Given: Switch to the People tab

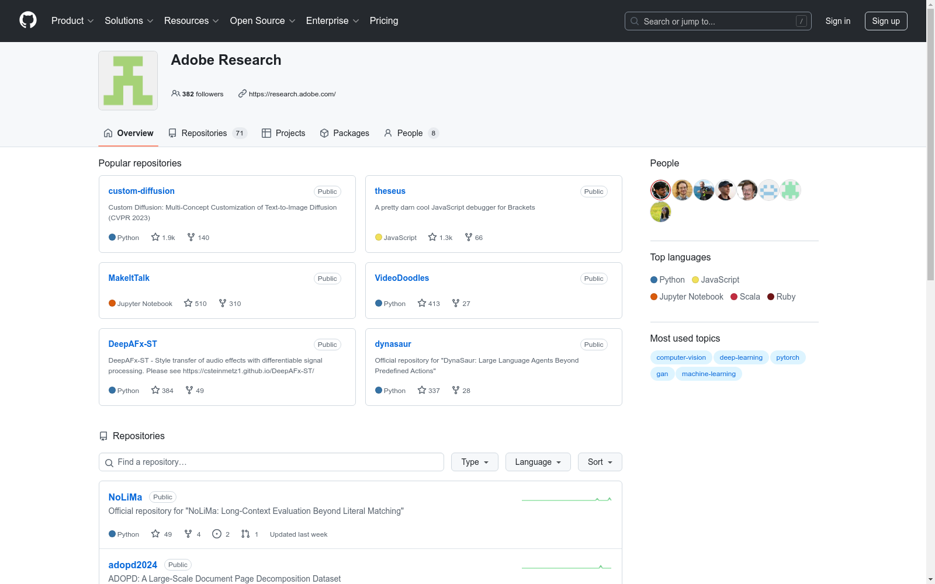Looking at the screenshot, I should tap(411, 133).
